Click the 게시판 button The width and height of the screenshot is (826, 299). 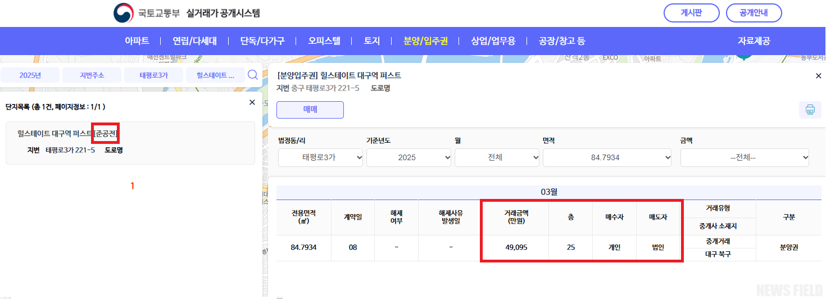click(x=691, y=13)
